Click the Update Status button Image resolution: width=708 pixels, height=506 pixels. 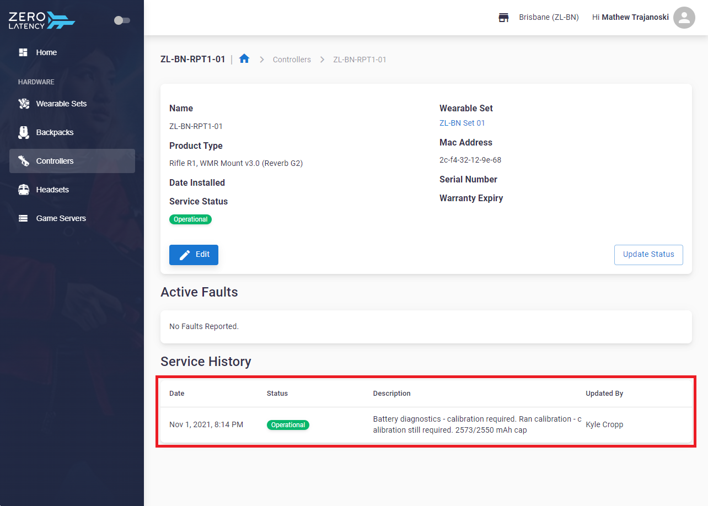[648, 255]
